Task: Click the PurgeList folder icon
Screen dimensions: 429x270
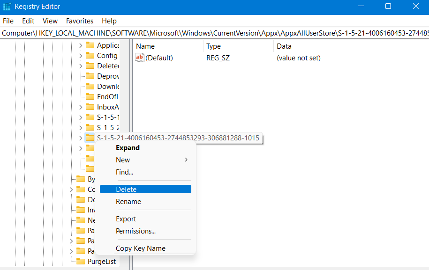Action: [81, 262]
